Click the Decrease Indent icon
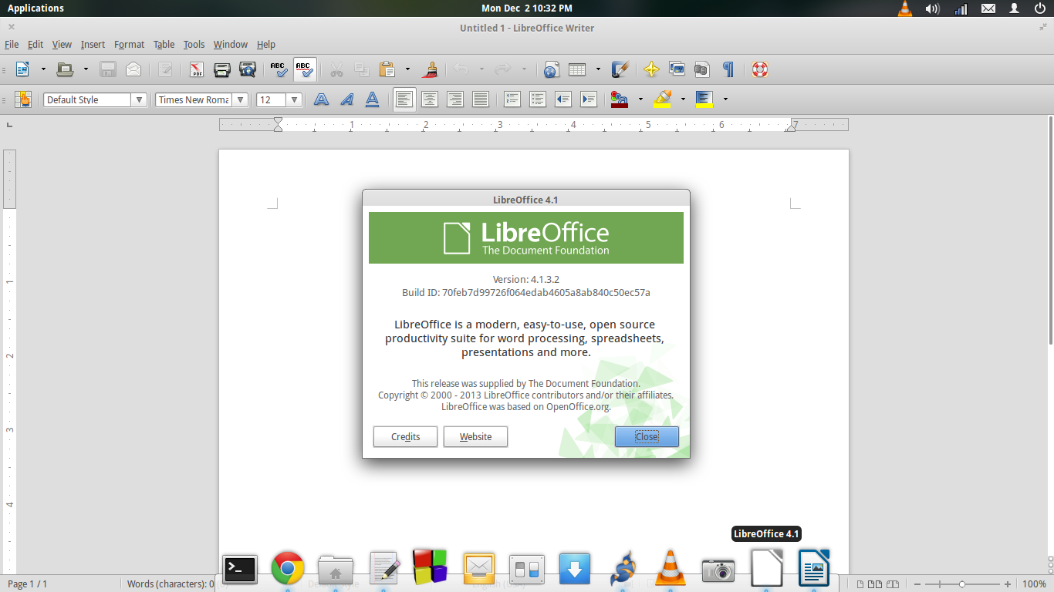Screen dimensions: 1054x592 (x=563, y=99)
